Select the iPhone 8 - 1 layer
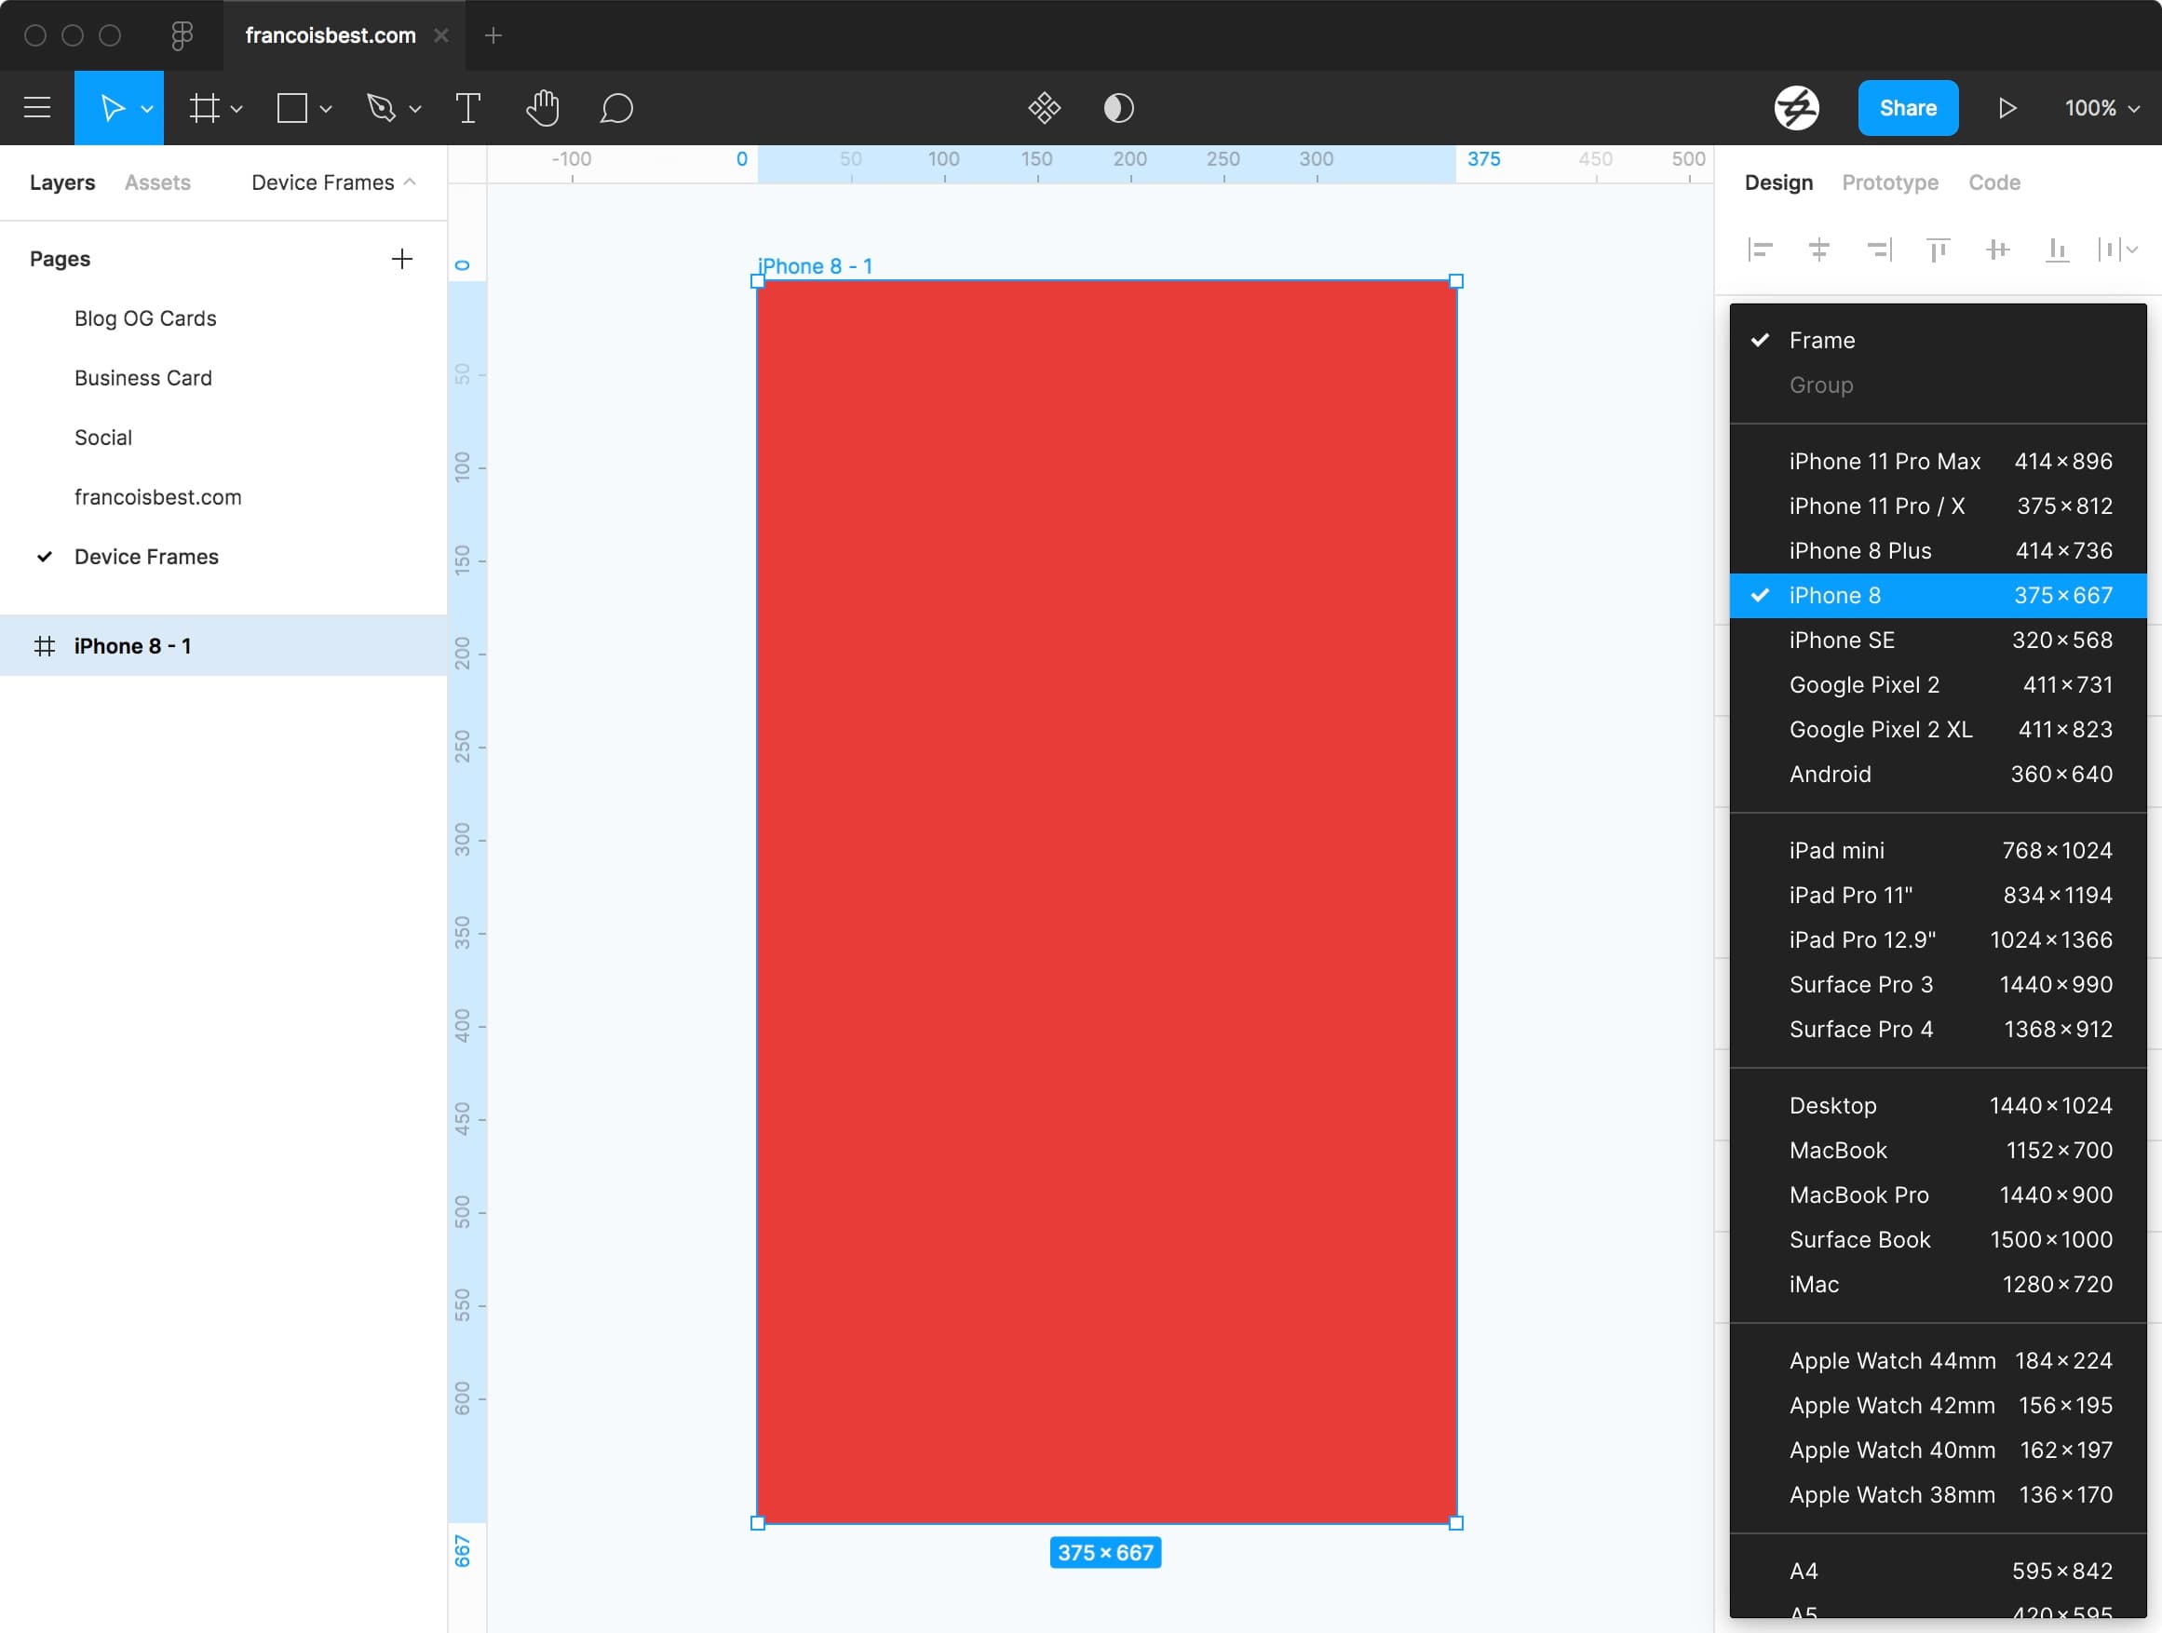Viewport: 2162px width, 1633px height. (x=133, y=645)
